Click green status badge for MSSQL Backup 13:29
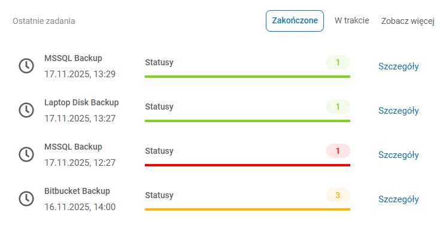Screen dimensions: 446x240 pyautogui.click(x=338, y=62)
